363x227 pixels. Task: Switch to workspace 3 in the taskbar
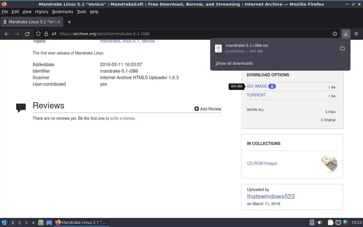click(26, 223)
